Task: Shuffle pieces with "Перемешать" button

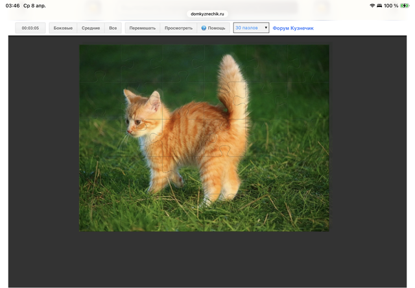Action: (142, 28)
